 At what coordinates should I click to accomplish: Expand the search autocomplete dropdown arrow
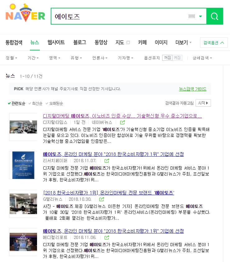[200, 16]
